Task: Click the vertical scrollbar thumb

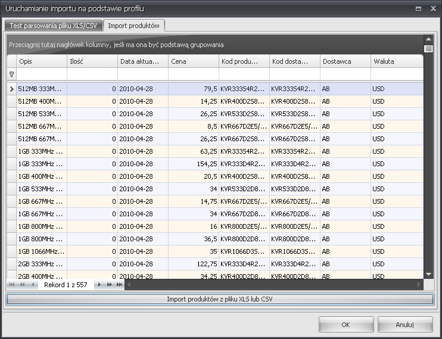Action: point(428,49)
